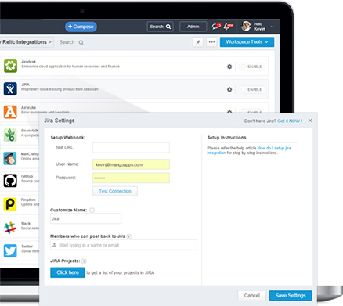Click the members name or email field
The width and height of the screenshot is (343, 306).
(124, 245)
